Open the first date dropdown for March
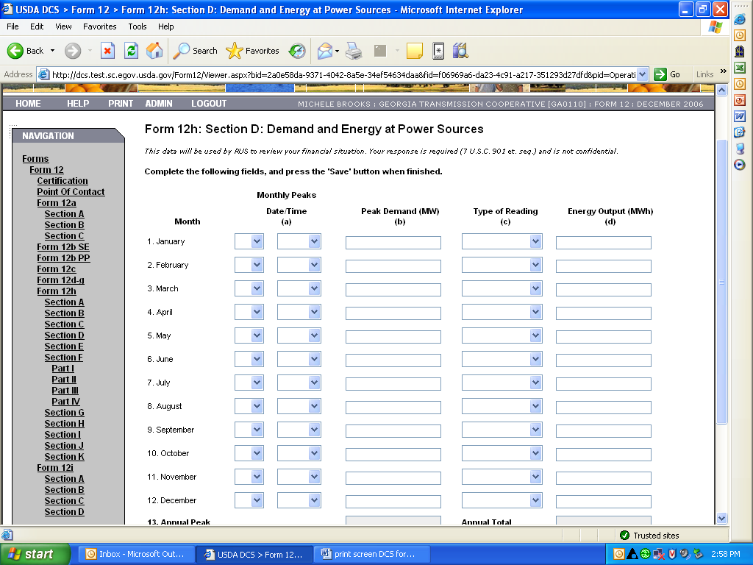Screen dimensions: 753x565 257,289
